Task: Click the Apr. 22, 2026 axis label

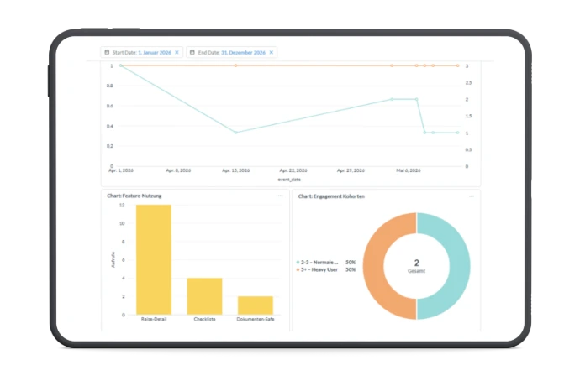Action: click(x=293, y=170)
